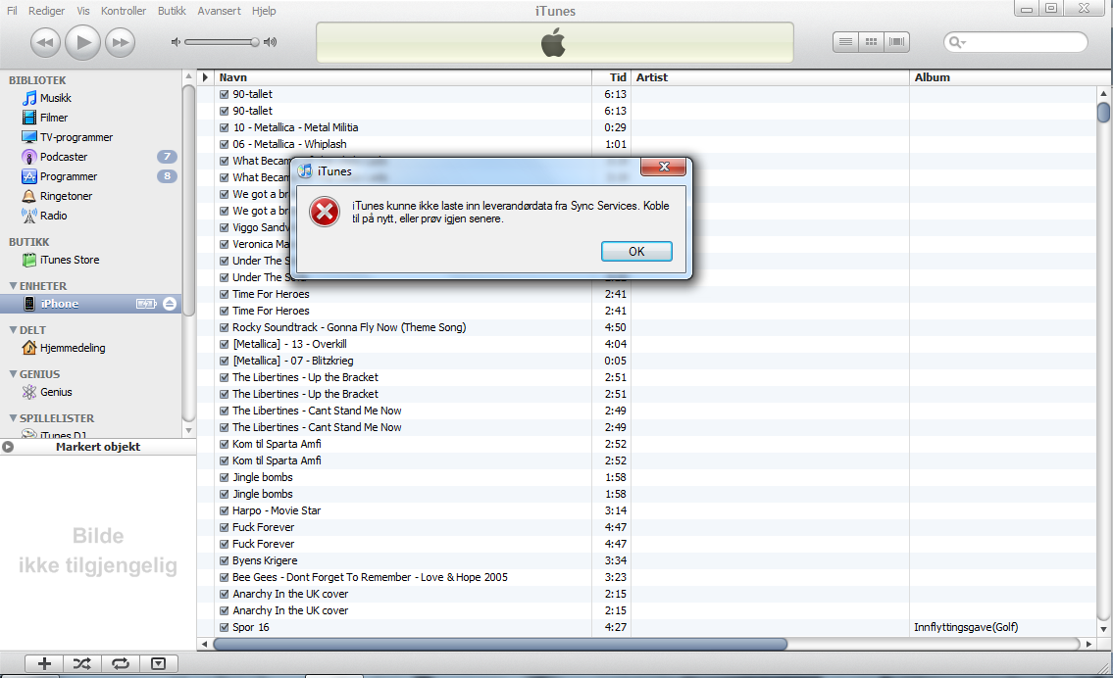Uncheck Metallica - Whiplash checkbox
This screenshot has height=678, width=1113.
click(225, 144)
